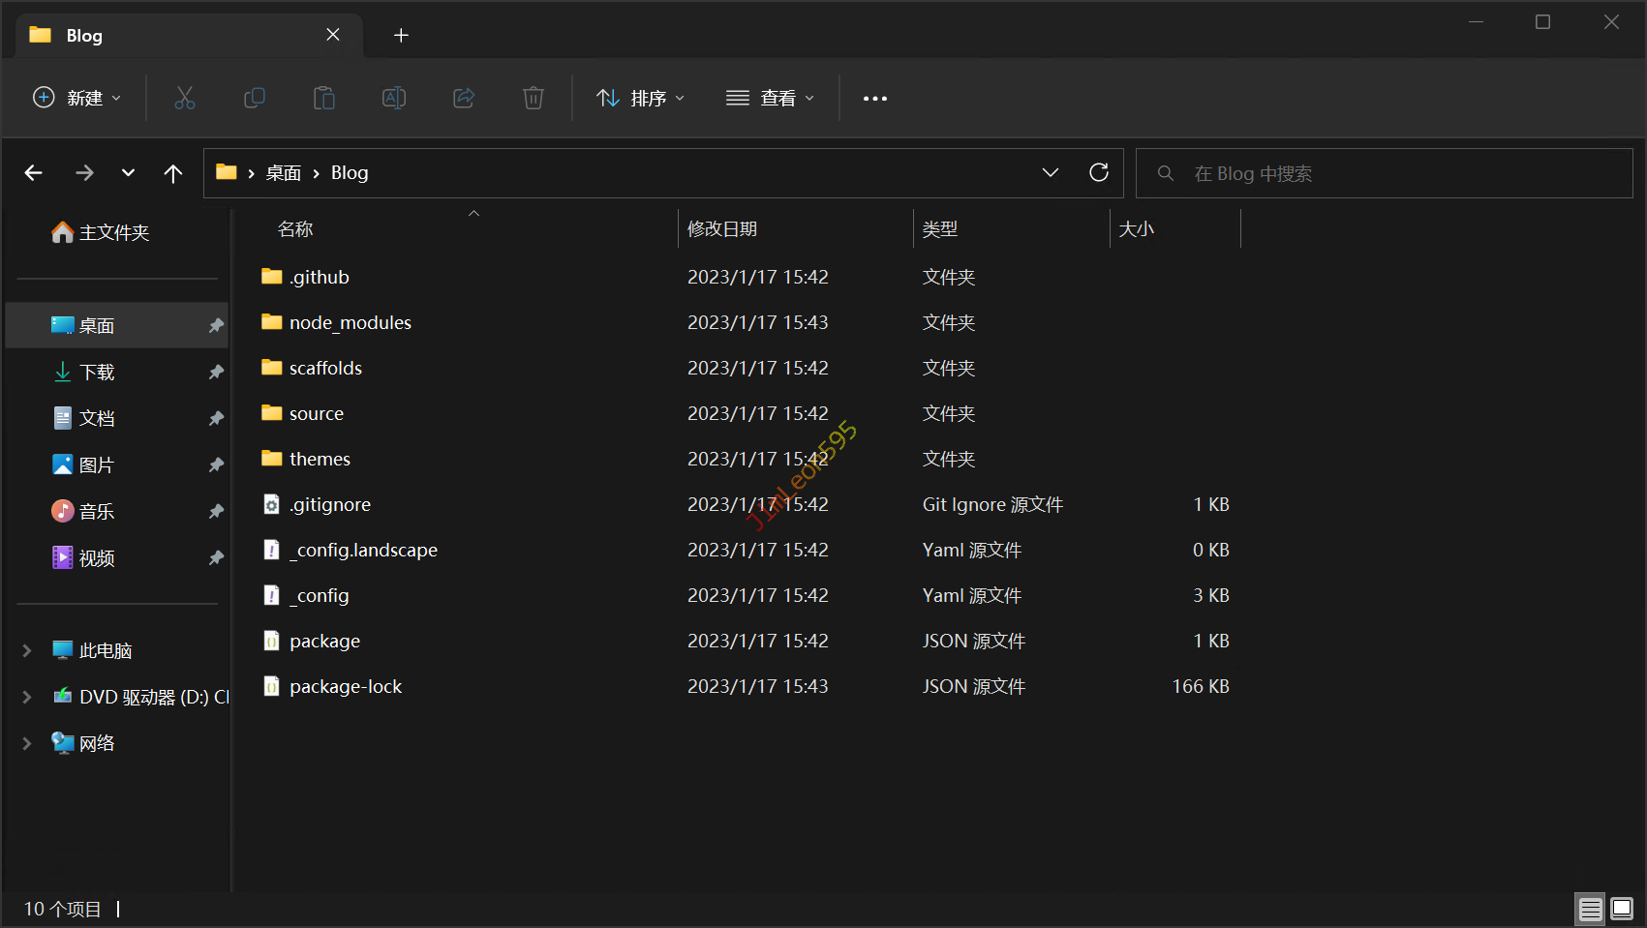Screen dimensions: 1647x928
Task: Click the Copy icon in toolbar
Action: click(x=254, y=98)
